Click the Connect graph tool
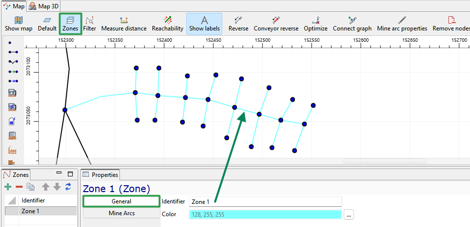Screen dimensions: 470x227 (x=352, y=24)
